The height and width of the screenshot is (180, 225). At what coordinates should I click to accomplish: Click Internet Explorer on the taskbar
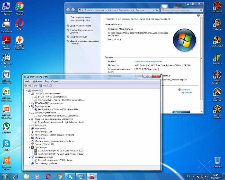[x=16, y=176]
